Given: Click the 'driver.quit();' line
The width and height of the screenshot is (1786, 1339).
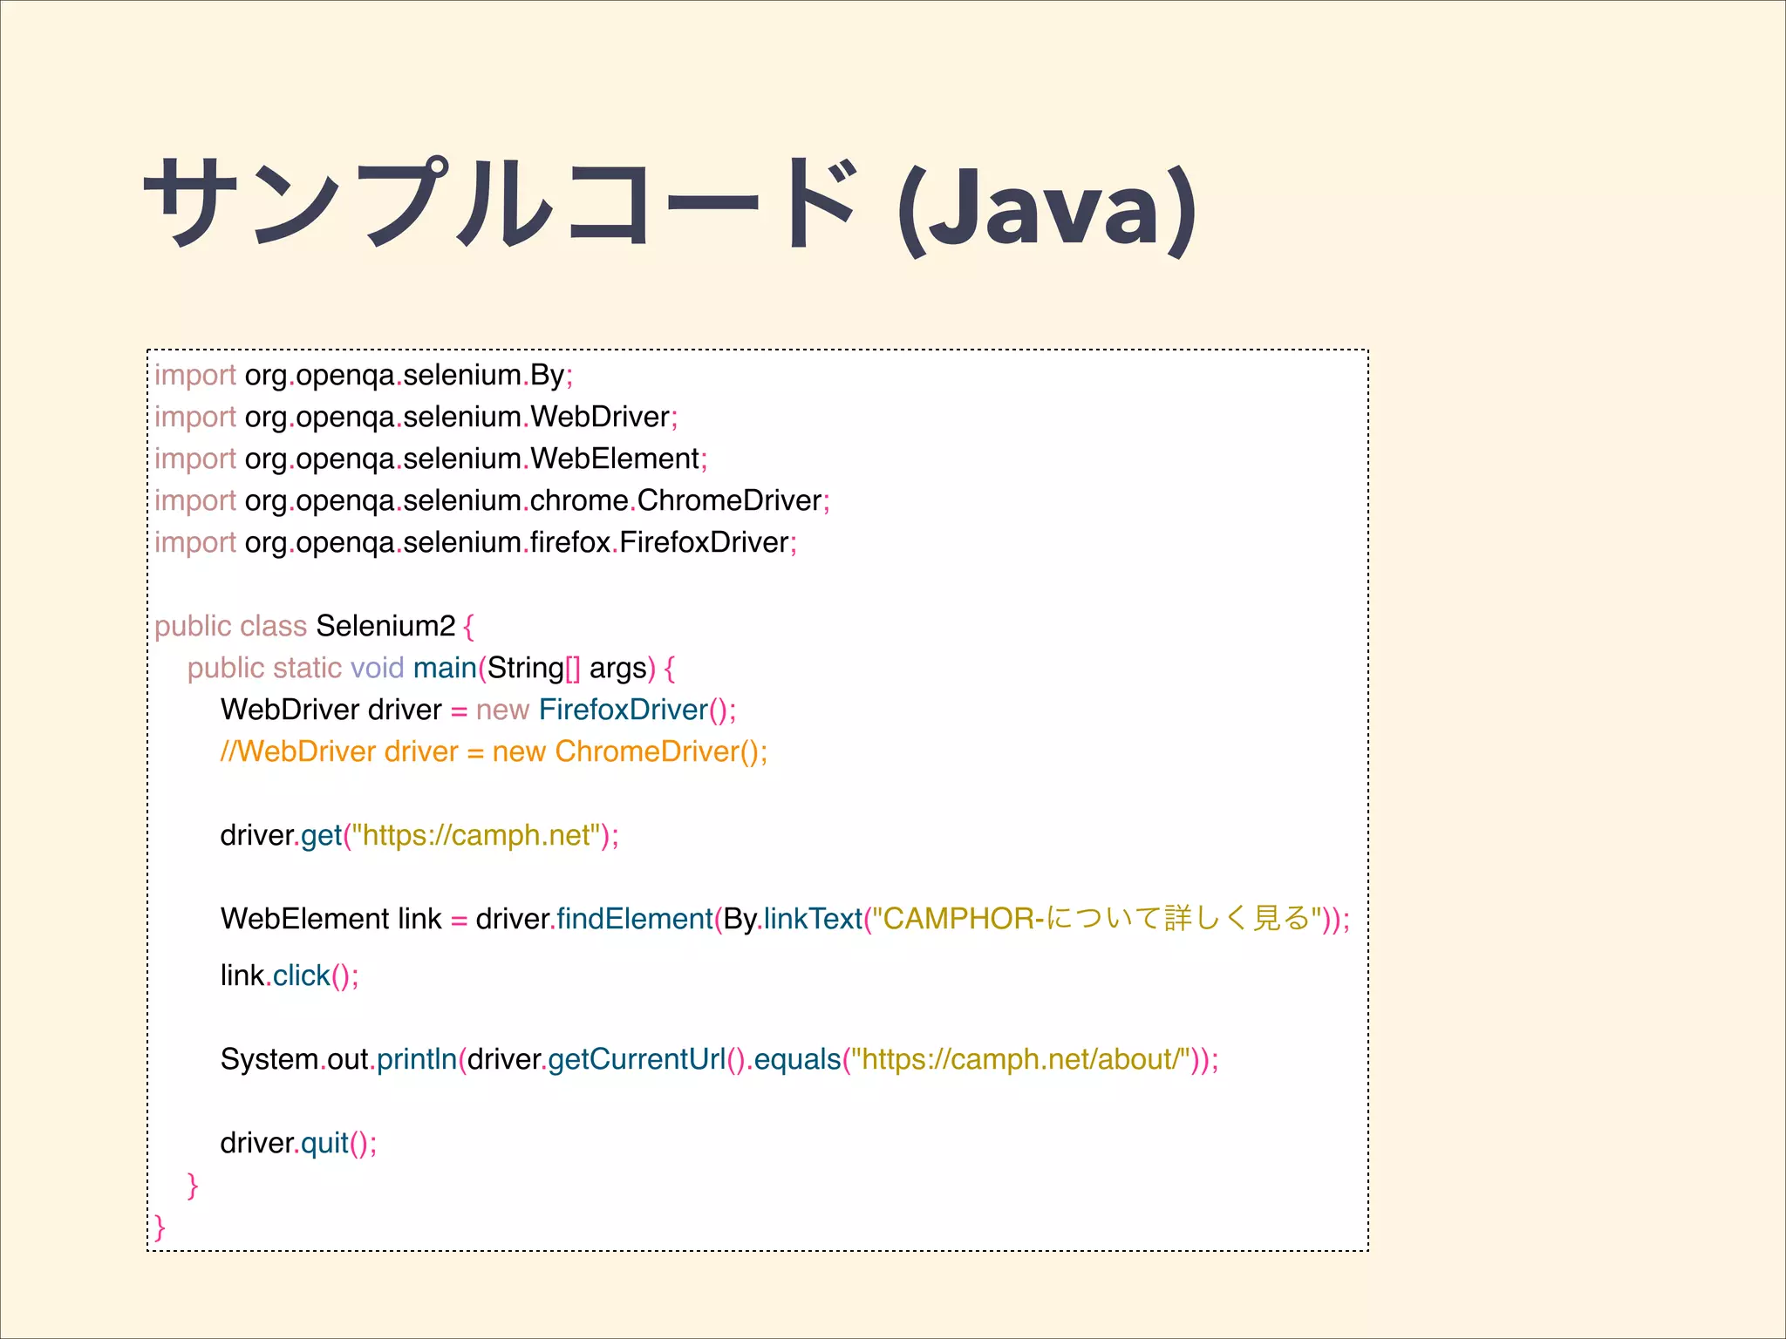Looking at the screenshot, I should 298,1144.
